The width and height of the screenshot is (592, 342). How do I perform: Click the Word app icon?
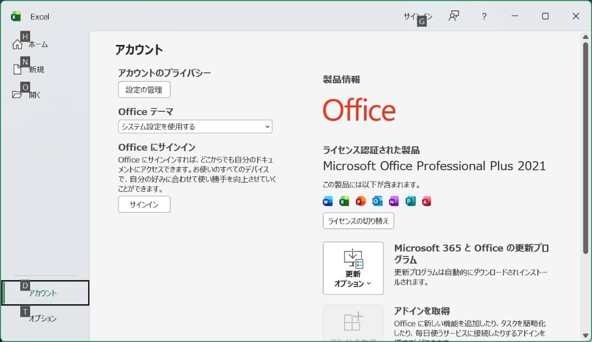(328, 201)
